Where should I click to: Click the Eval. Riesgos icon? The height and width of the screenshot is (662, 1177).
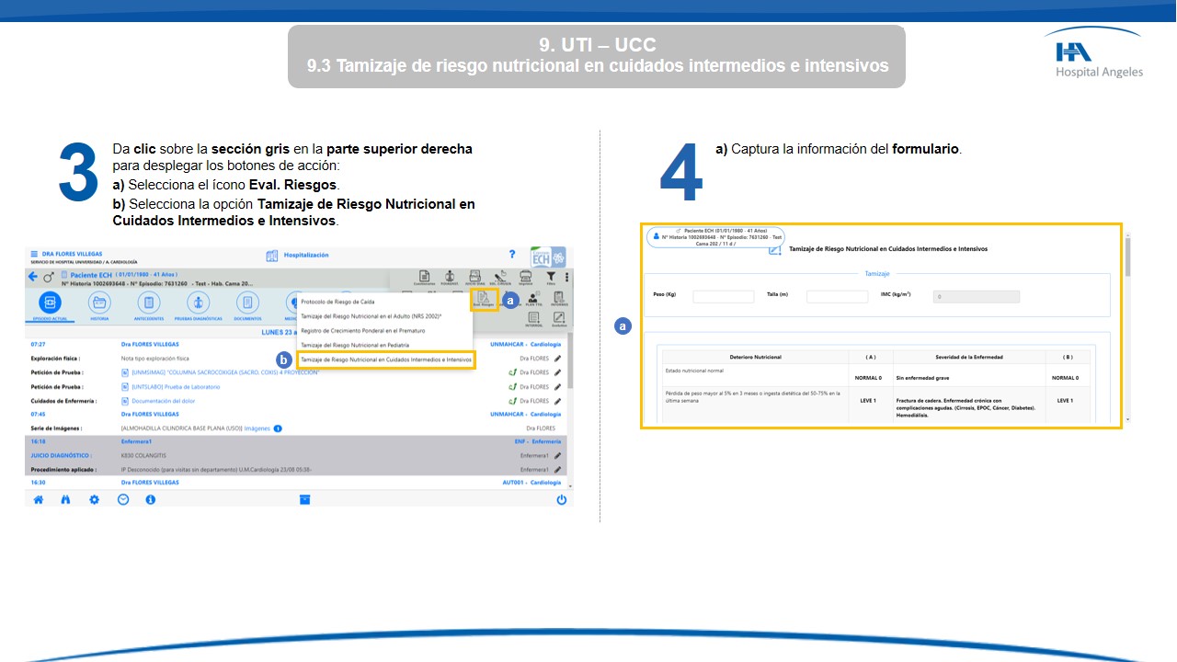tap(483, 300)
